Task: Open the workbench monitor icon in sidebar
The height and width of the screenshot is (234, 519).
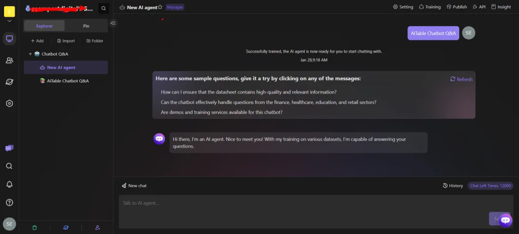Action: pyautogui.click(x=9, y=39)
